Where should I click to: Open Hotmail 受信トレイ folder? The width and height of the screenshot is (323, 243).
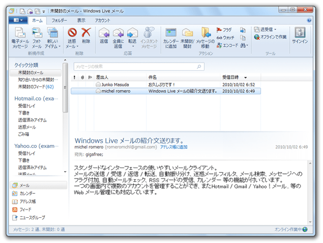[x=27, y=106]
